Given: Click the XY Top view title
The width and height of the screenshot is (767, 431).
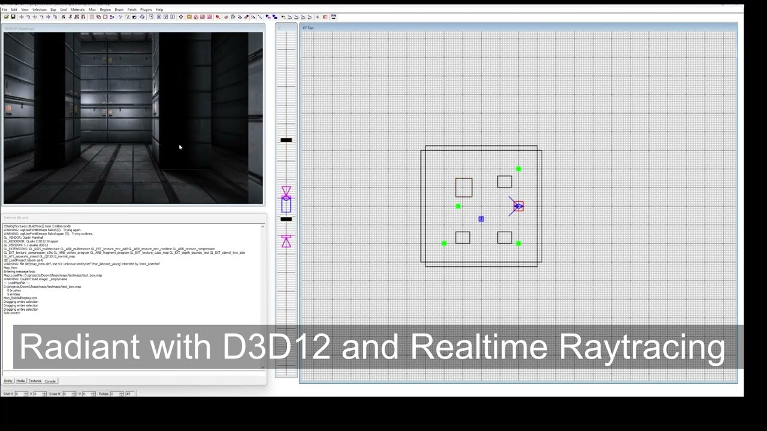Looking at the screenshot, I should click(x=308, y=28).
